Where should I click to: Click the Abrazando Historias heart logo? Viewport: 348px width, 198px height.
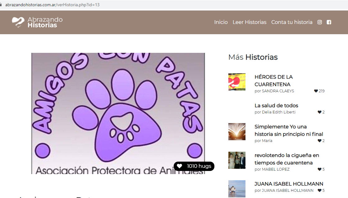click(18, 22)
